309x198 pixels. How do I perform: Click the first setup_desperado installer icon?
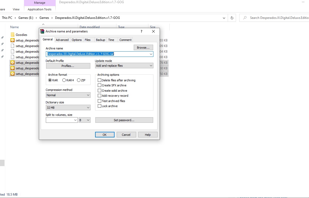pos(12,40)
